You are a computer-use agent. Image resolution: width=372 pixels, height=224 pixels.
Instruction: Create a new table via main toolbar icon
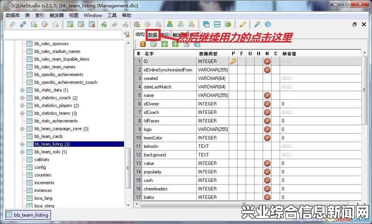tap(70, 24)
